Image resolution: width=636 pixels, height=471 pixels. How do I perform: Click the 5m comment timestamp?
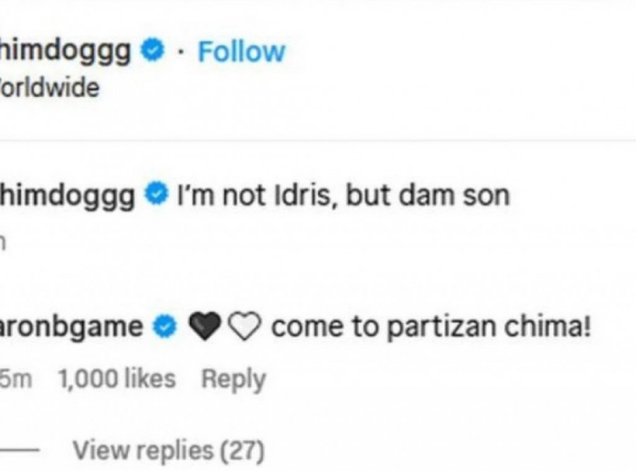17,379
